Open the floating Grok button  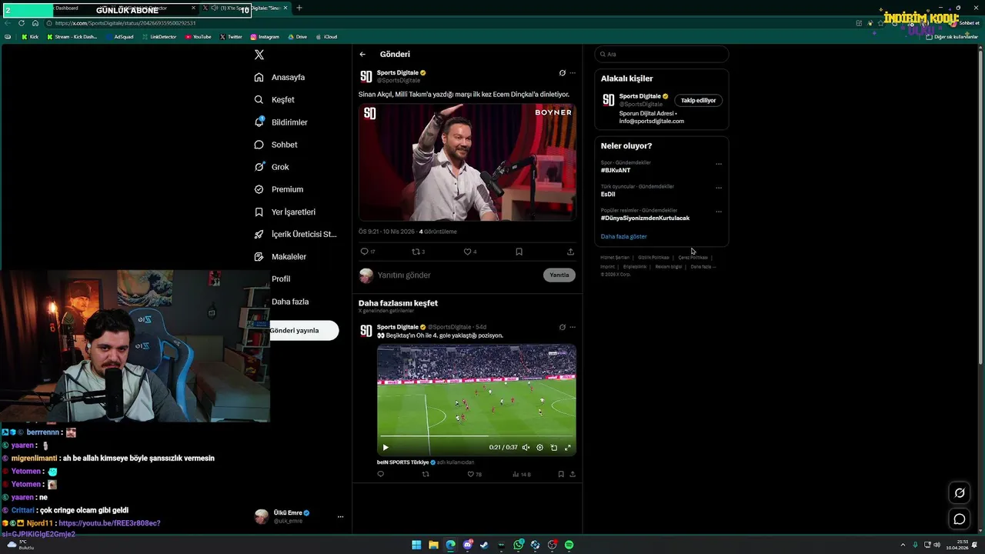960,493
